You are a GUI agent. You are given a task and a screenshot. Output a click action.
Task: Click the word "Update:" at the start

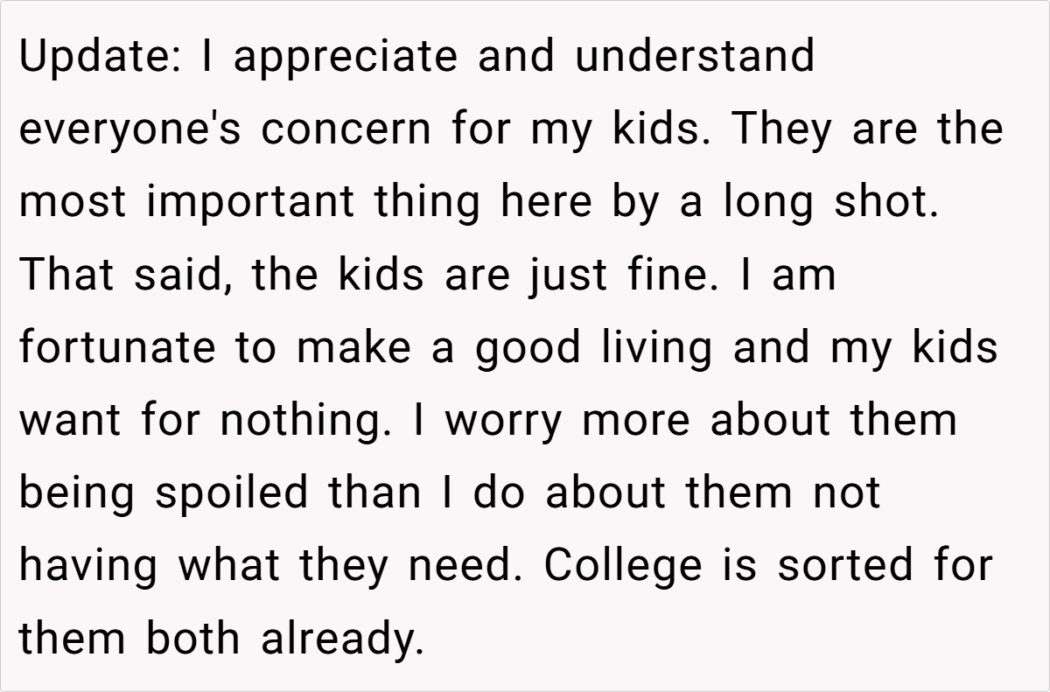point(94,58)
